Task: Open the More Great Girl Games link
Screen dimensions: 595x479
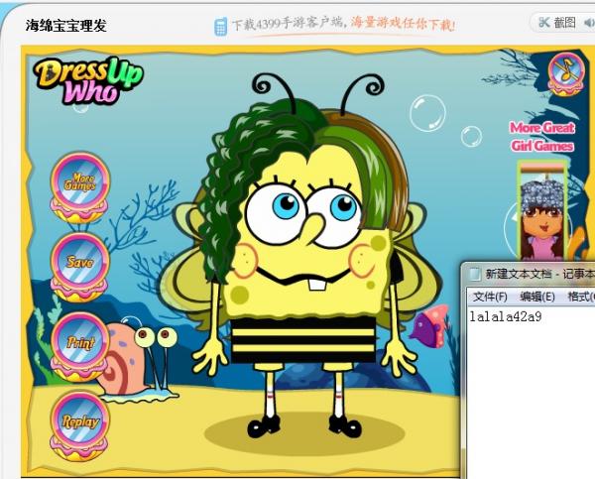Action: (x=541, y=137)
